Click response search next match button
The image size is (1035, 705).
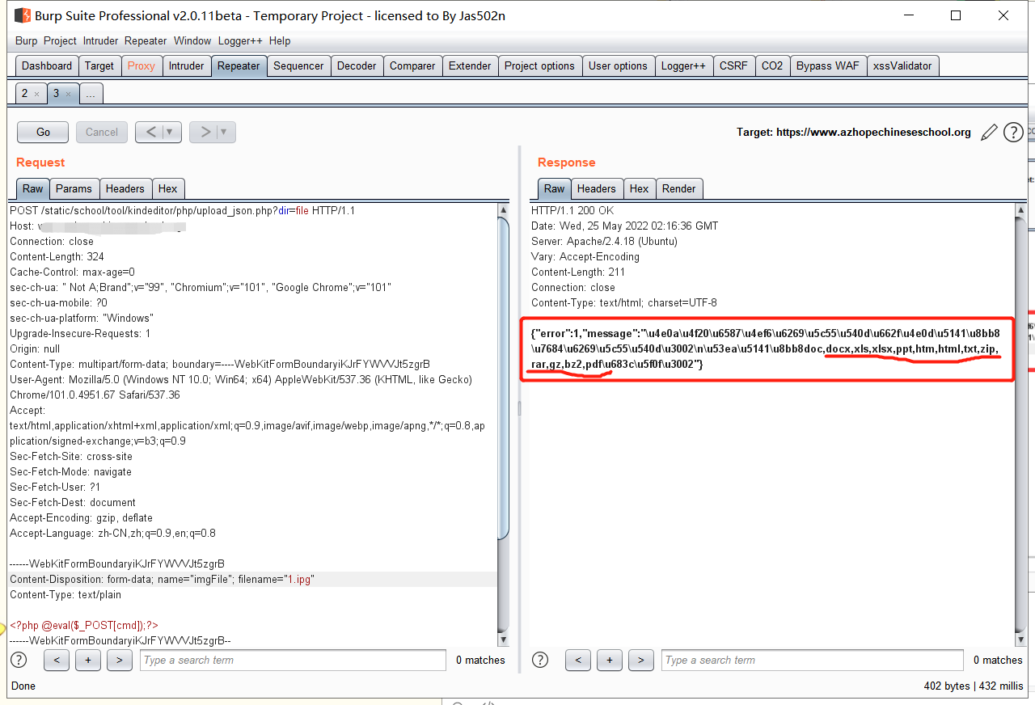pyautogui.click(x=640, y=660)
